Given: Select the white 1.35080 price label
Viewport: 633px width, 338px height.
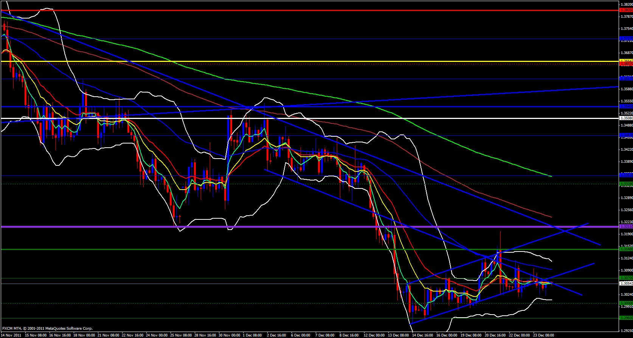Looking at the screenshot, I should click(626, 118).
